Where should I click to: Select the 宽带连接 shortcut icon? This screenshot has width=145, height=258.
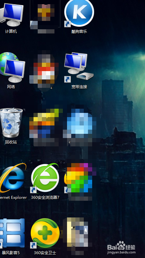click(x=79, y=68)
